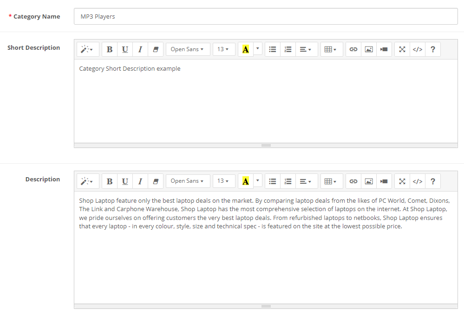Image resolution: width=464 pixels, height=319 pixels.
Task: Toggle fullscreen in Description editor
Action: (x=402, y=181)
